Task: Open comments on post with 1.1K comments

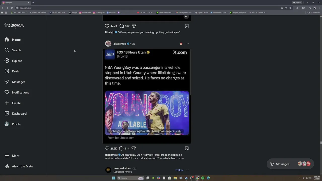Action: pyautogui.click(x=121, y=148)
